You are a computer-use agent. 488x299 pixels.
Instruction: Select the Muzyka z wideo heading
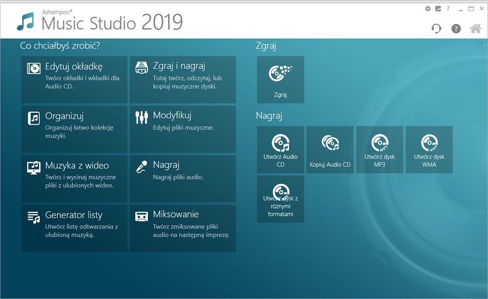coord(77,165)
